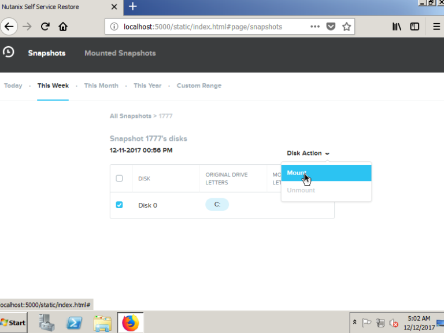Click the snapshot date 12-11-2017 00:56 PM
Viewport: 444px width, 333px height.
[141, 150]
